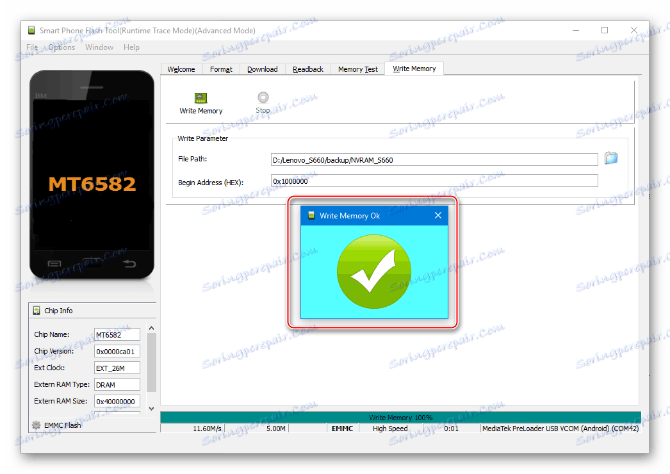The width and height of the screenshot is (670, 474).
Task: Switch to the Format tab
Action: (220, 69)
